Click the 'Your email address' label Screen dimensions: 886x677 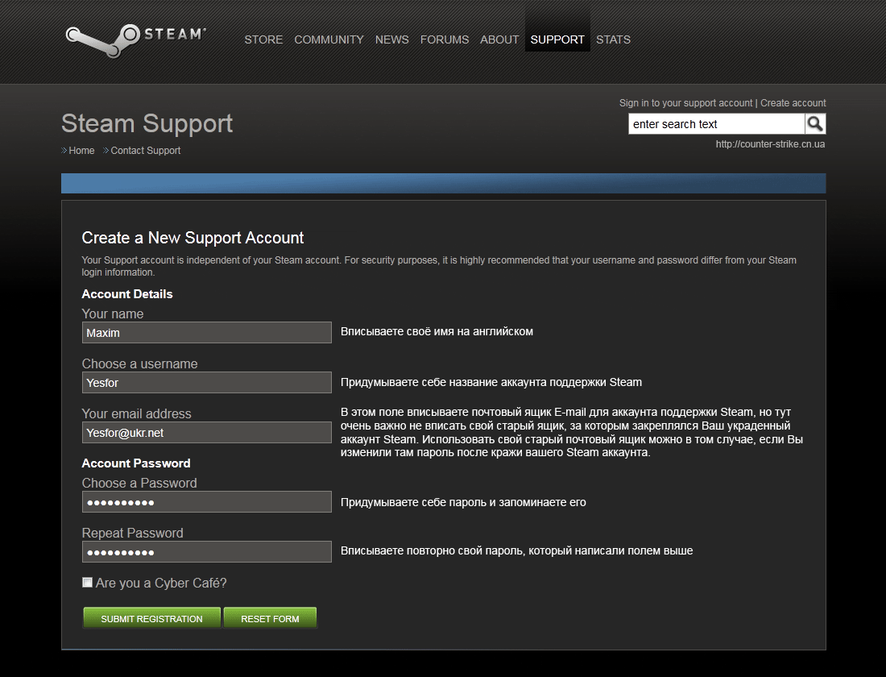[136, 414]
